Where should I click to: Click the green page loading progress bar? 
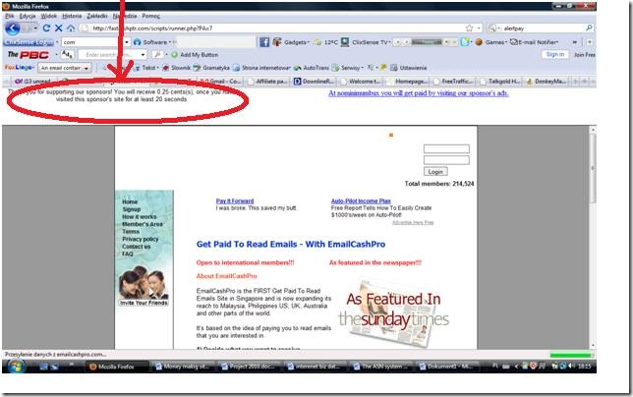(x=570, y=355)
